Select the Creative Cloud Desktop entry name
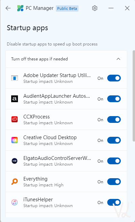 click(x=50, y=137)
